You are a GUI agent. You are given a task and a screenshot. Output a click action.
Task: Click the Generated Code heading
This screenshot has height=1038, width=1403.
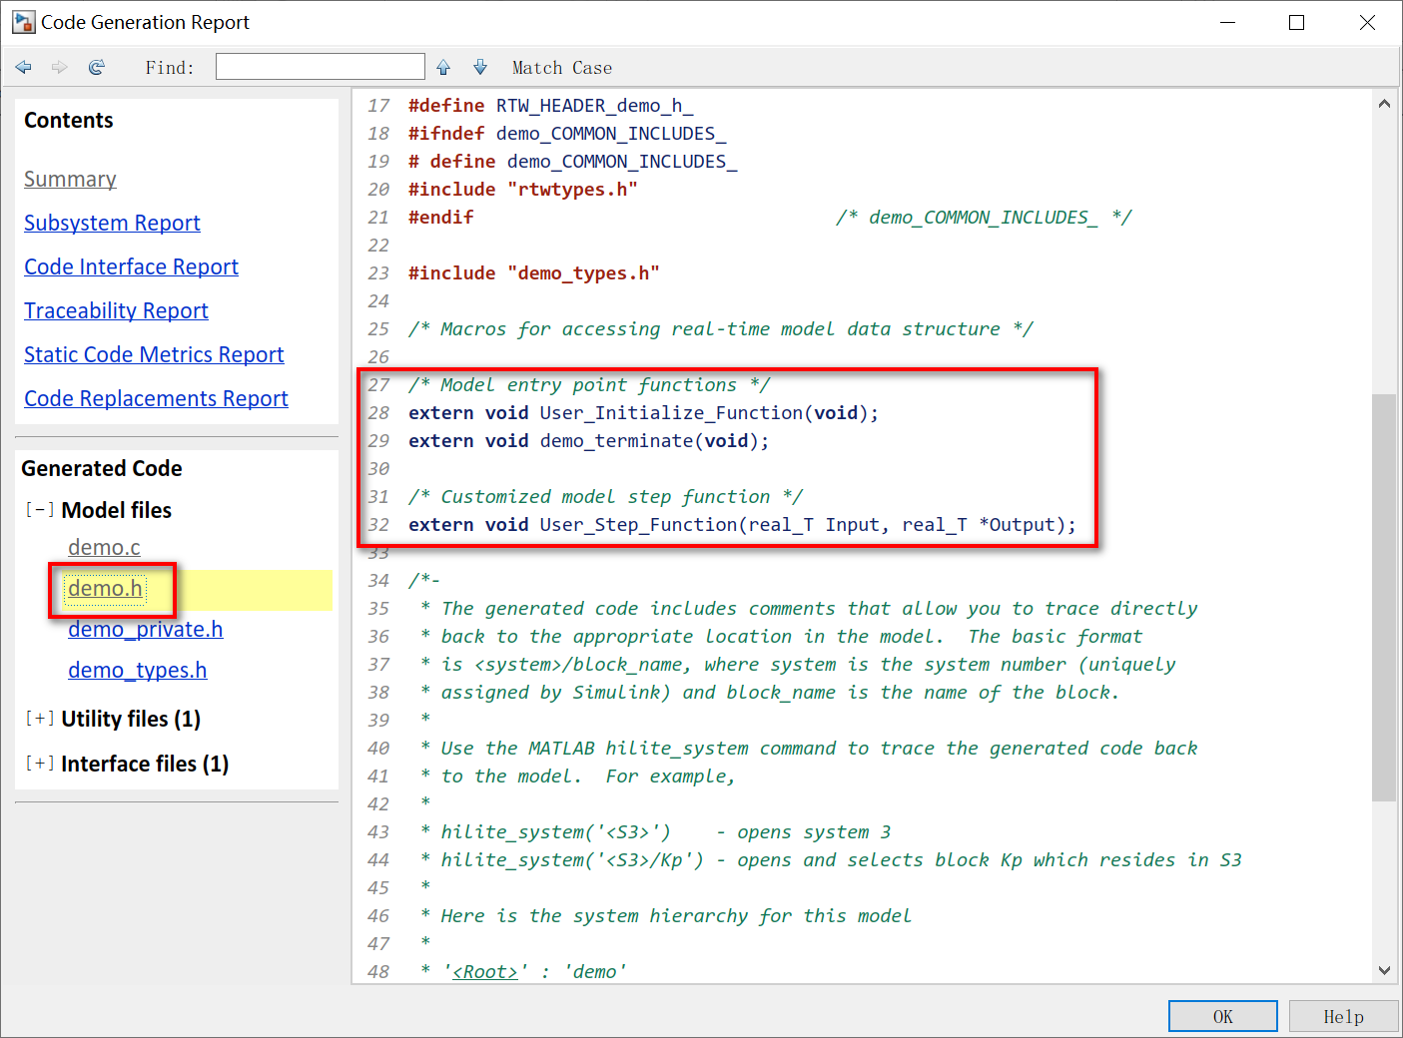[x=102, y=469]
